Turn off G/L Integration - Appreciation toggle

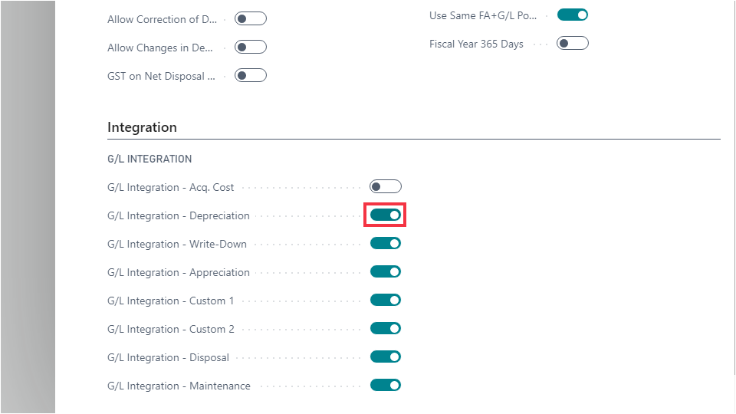pyautogui.click(x=385, y=272)
